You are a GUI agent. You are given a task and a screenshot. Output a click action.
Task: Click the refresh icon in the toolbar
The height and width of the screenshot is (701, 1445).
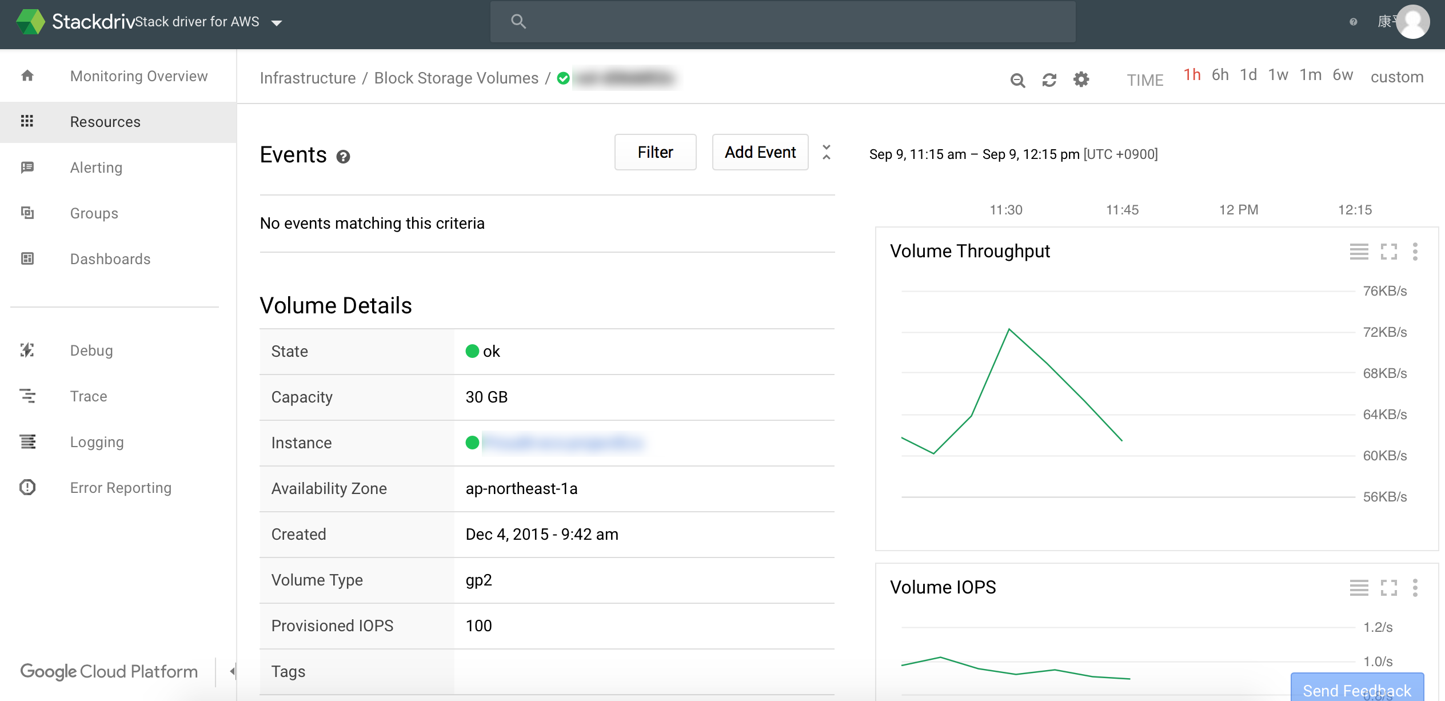click(1049, 80)
